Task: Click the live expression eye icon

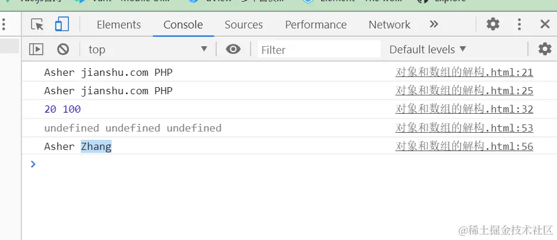Action: [x=233, y=49]
